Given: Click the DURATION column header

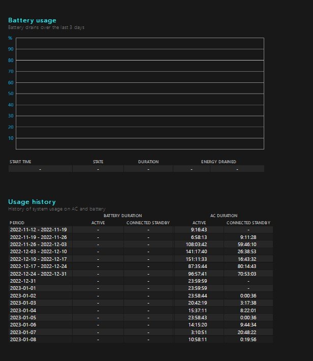Looking at the screenshot, I should point(148,162).
